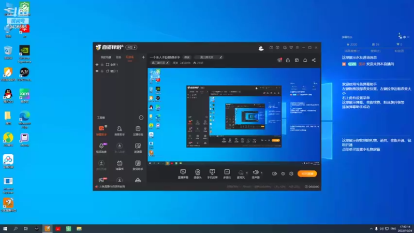Open the 主播任务 tool
This screenshot has width=414, height=233.
point(138,130)
